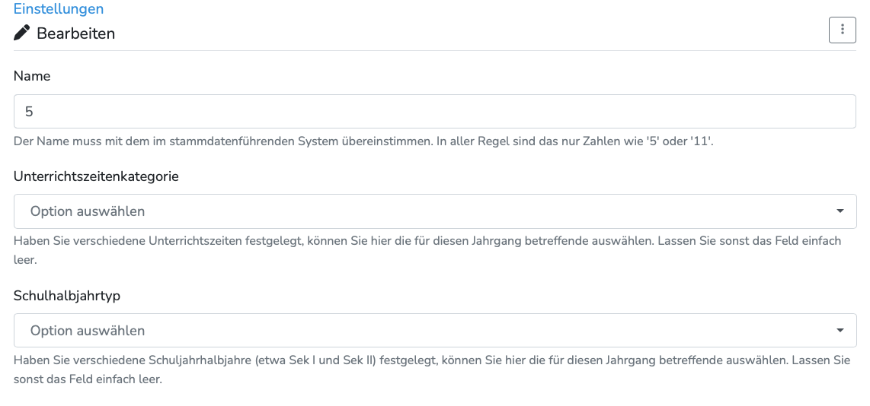Click the Unterrichtszeitenkategorie label
The height and width of the screenshot is (406, 870).
pos(96,176)
